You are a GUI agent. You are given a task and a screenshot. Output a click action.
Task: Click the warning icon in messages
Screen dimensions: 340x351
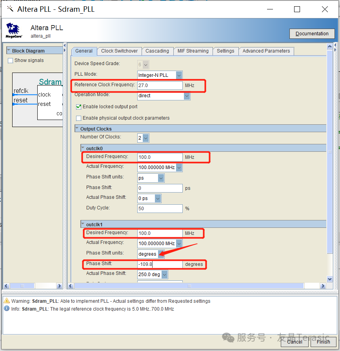7,301
